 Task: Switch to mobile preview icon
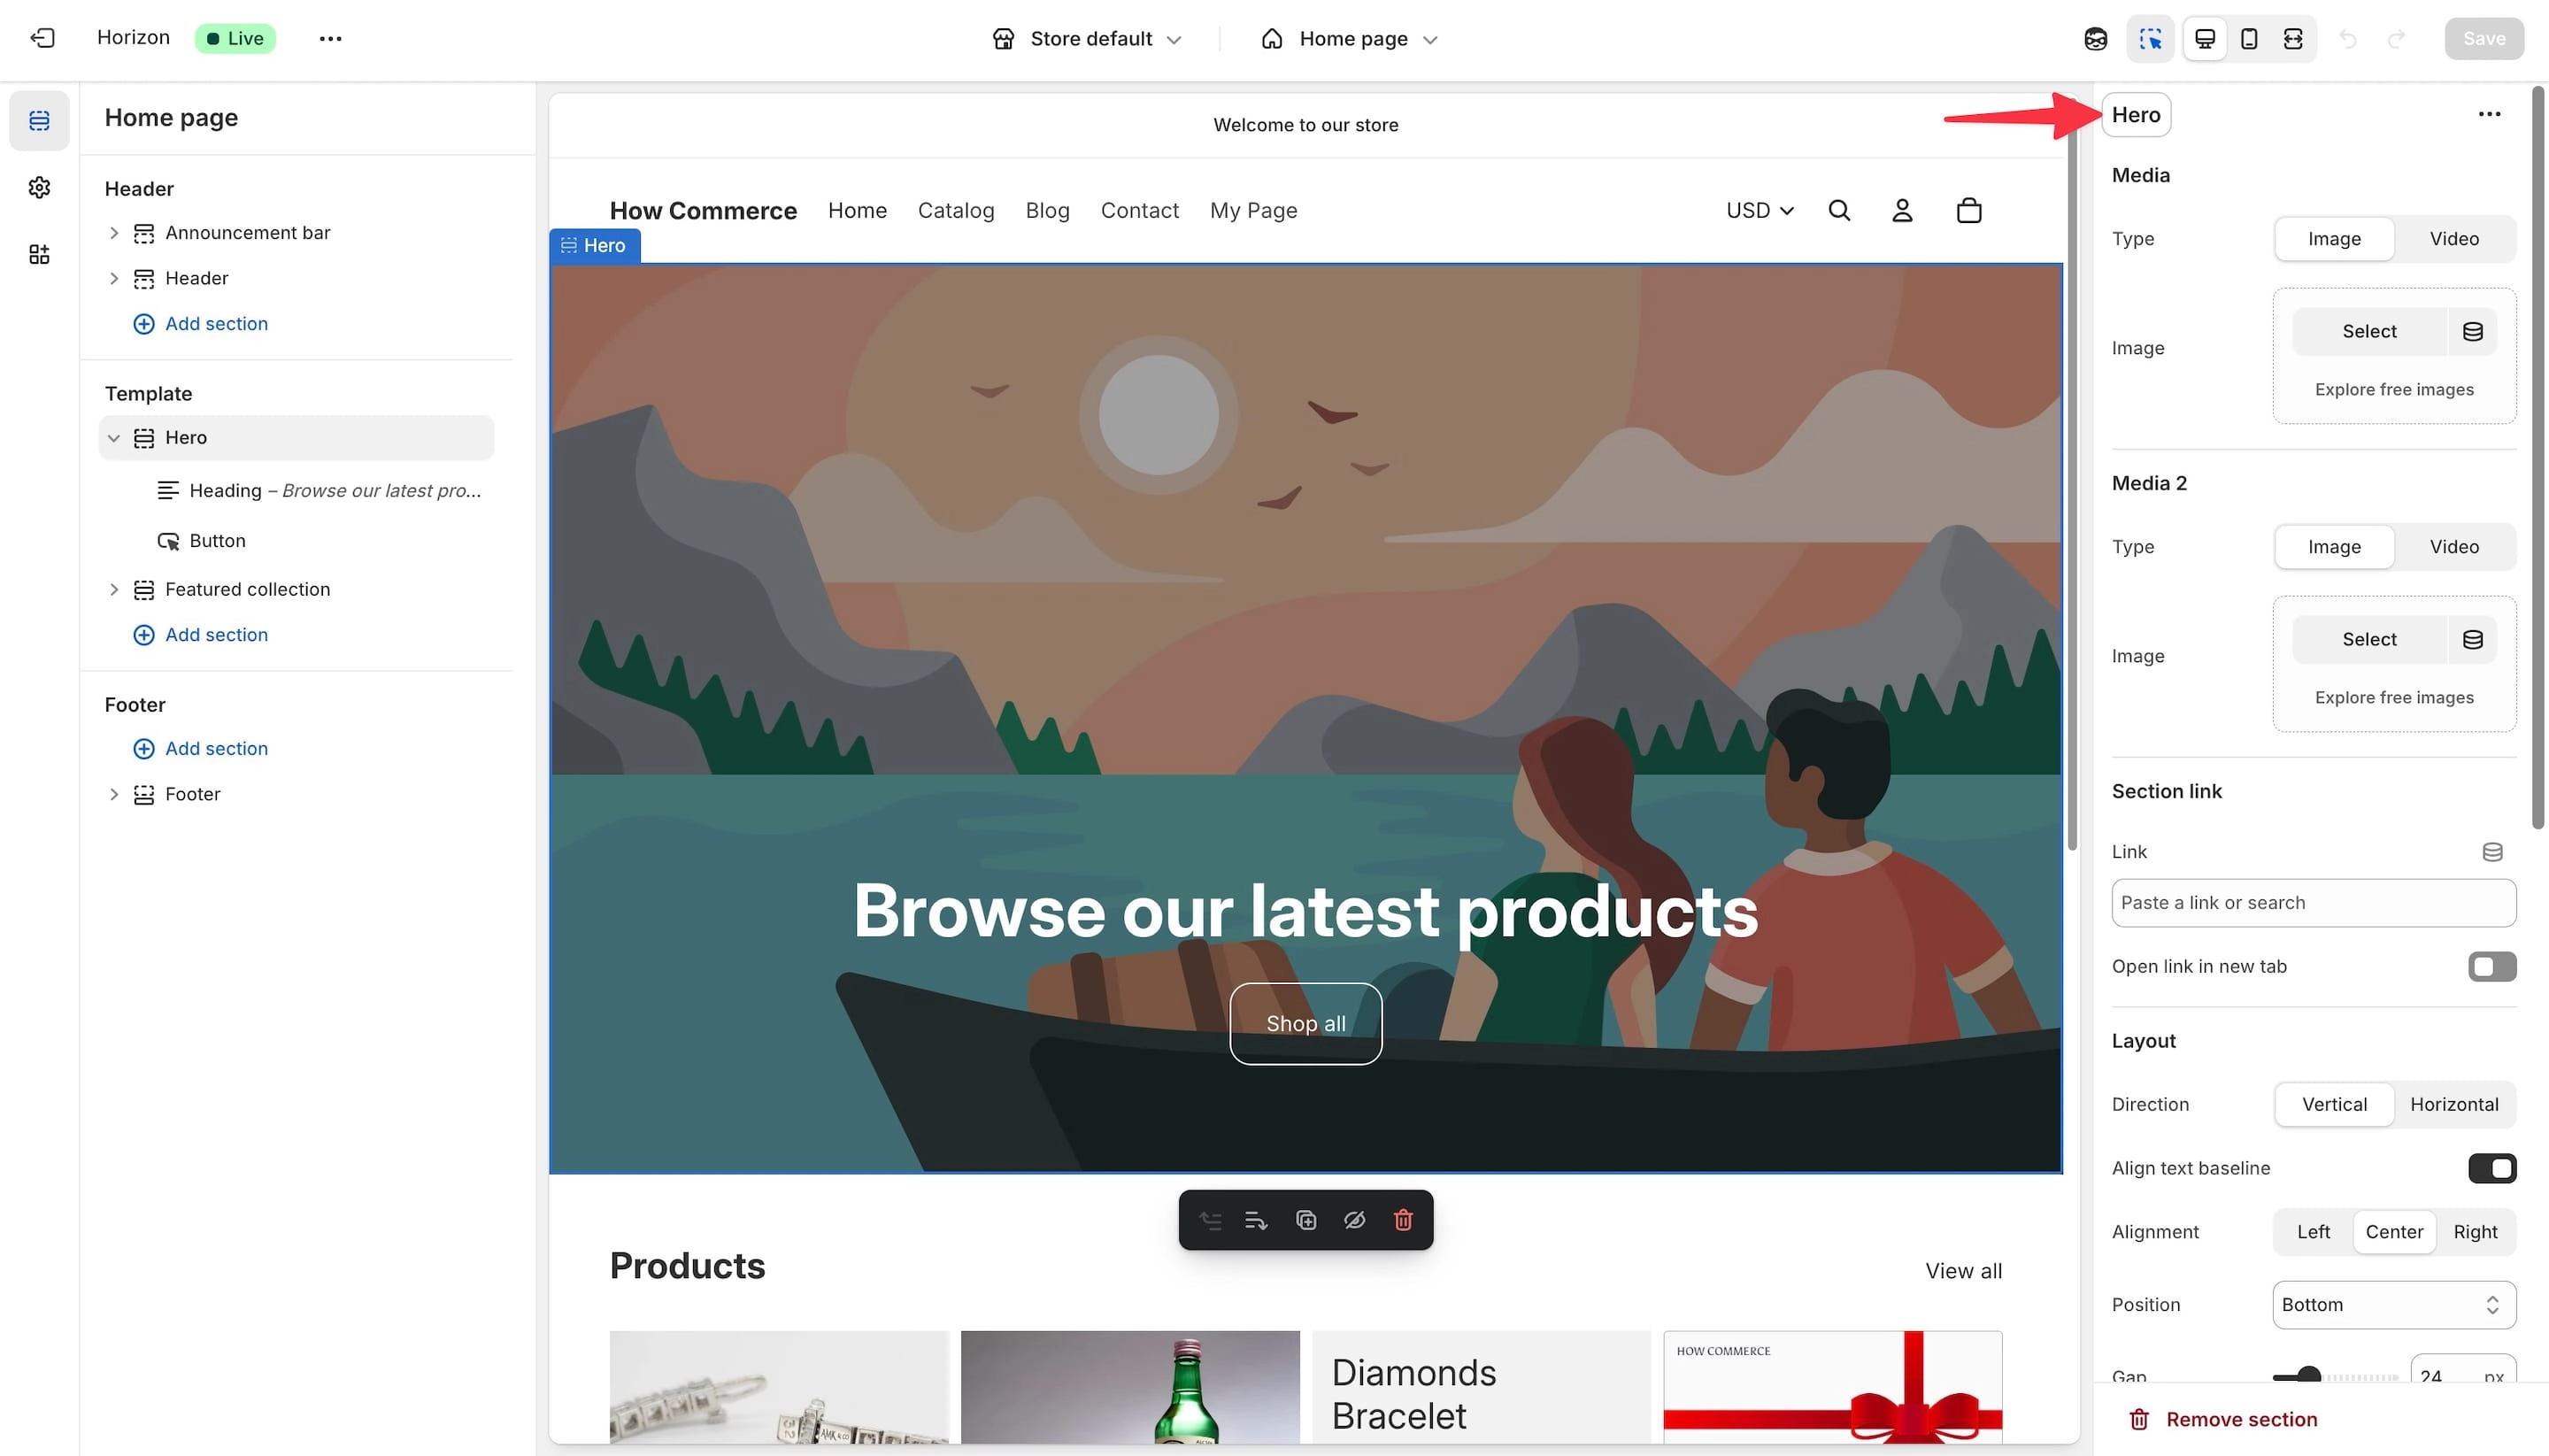[x=2249, y=39]
